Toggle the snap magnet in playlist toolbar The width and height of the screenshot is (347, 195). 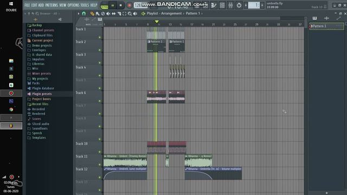point(84,14)
